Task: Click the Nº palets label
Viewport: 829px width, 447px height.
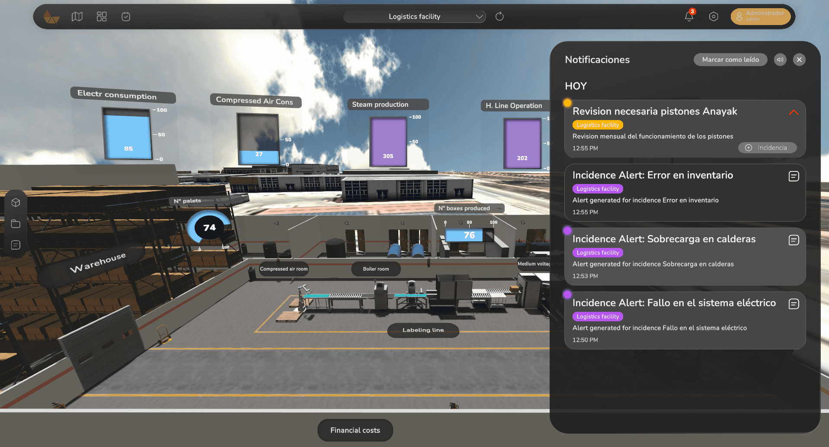Action: (x=188, y=201)
